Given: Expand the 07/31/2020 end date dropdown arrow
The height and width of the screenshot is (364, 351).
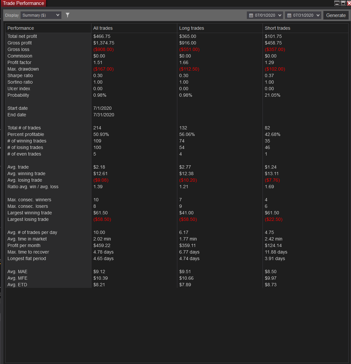Looking at the screenshot, I should tap(318, 15).
